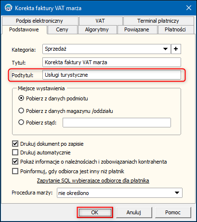Confirm with the OK button
Viewport: 197px width, 222px height.
(95, 212)
